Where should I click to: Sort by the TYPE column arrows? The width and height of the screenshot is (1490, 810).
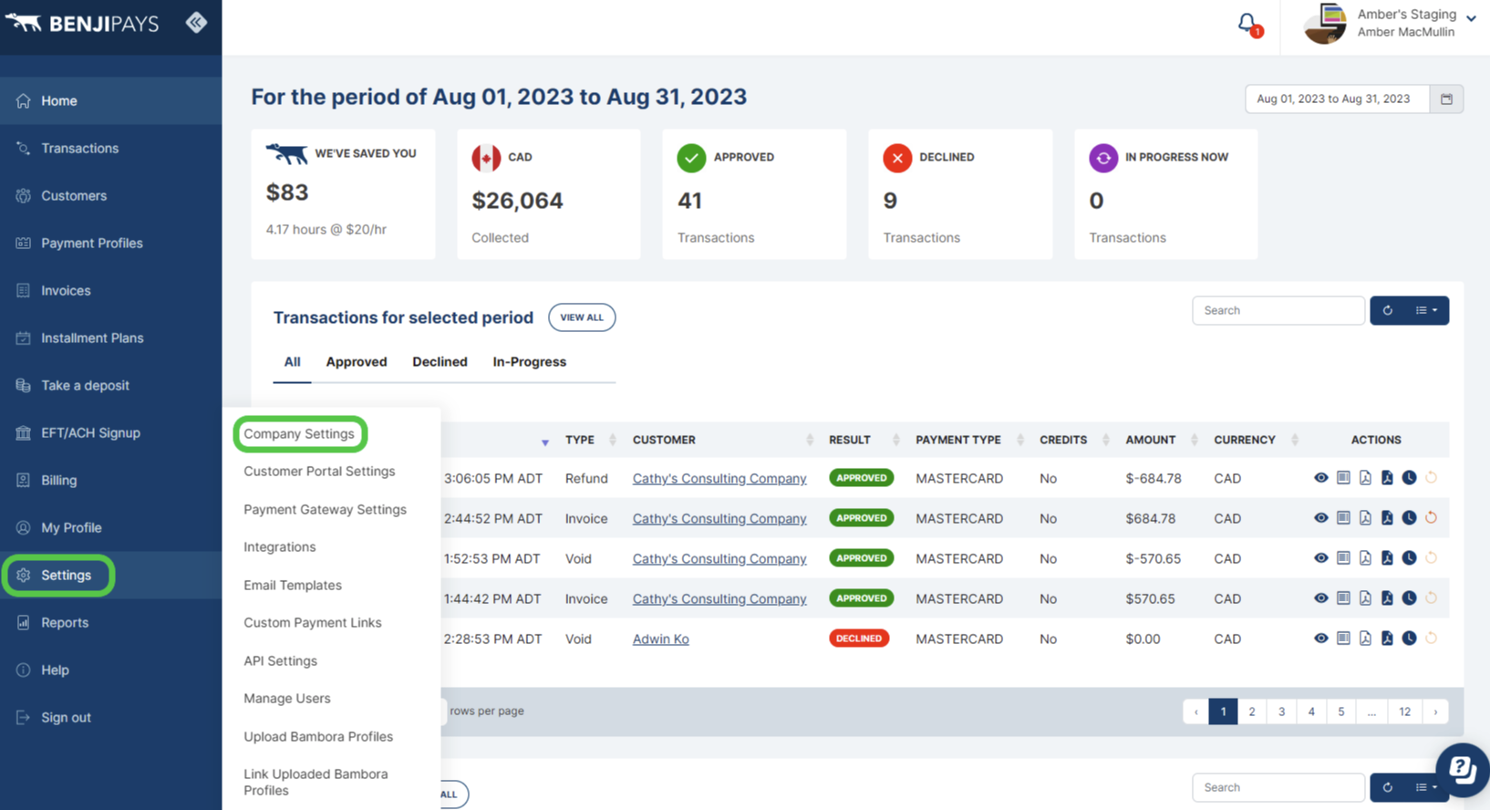(x=612, y=440)
